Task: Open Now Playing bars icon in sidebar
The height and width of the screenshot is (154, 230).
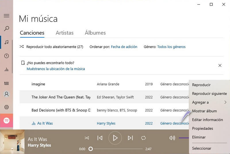Action: tap(6, 69)
